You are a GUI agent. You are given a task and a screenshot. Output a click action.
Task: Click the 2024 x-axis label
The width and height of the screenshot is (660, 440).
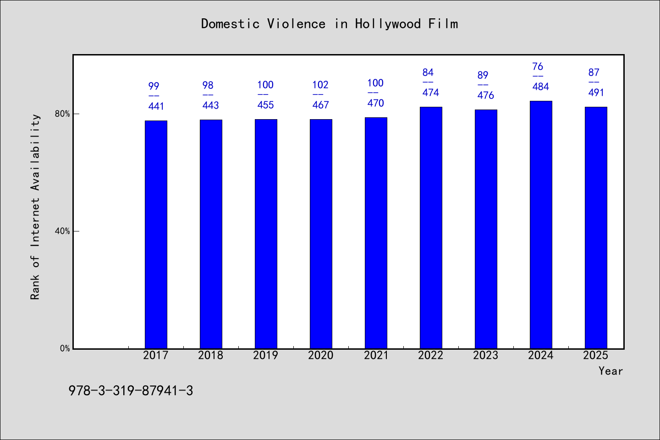coord(541,355)
